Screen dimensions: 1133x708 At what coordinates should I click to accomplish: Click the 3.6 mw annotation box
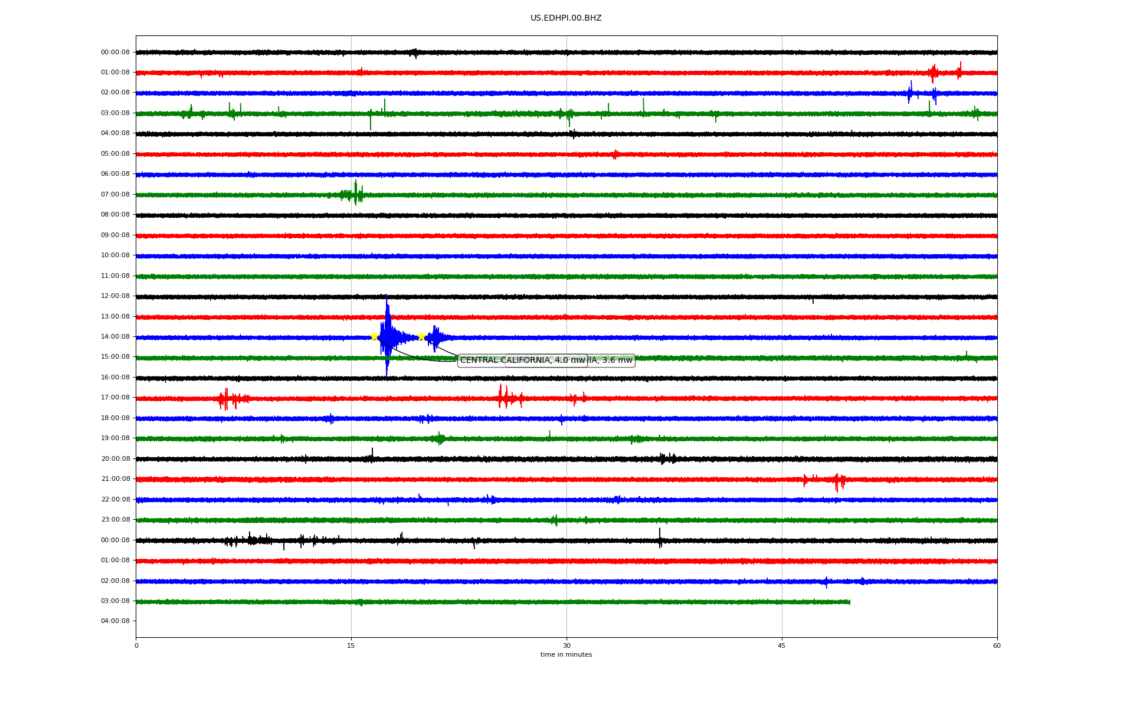[614, 360]
